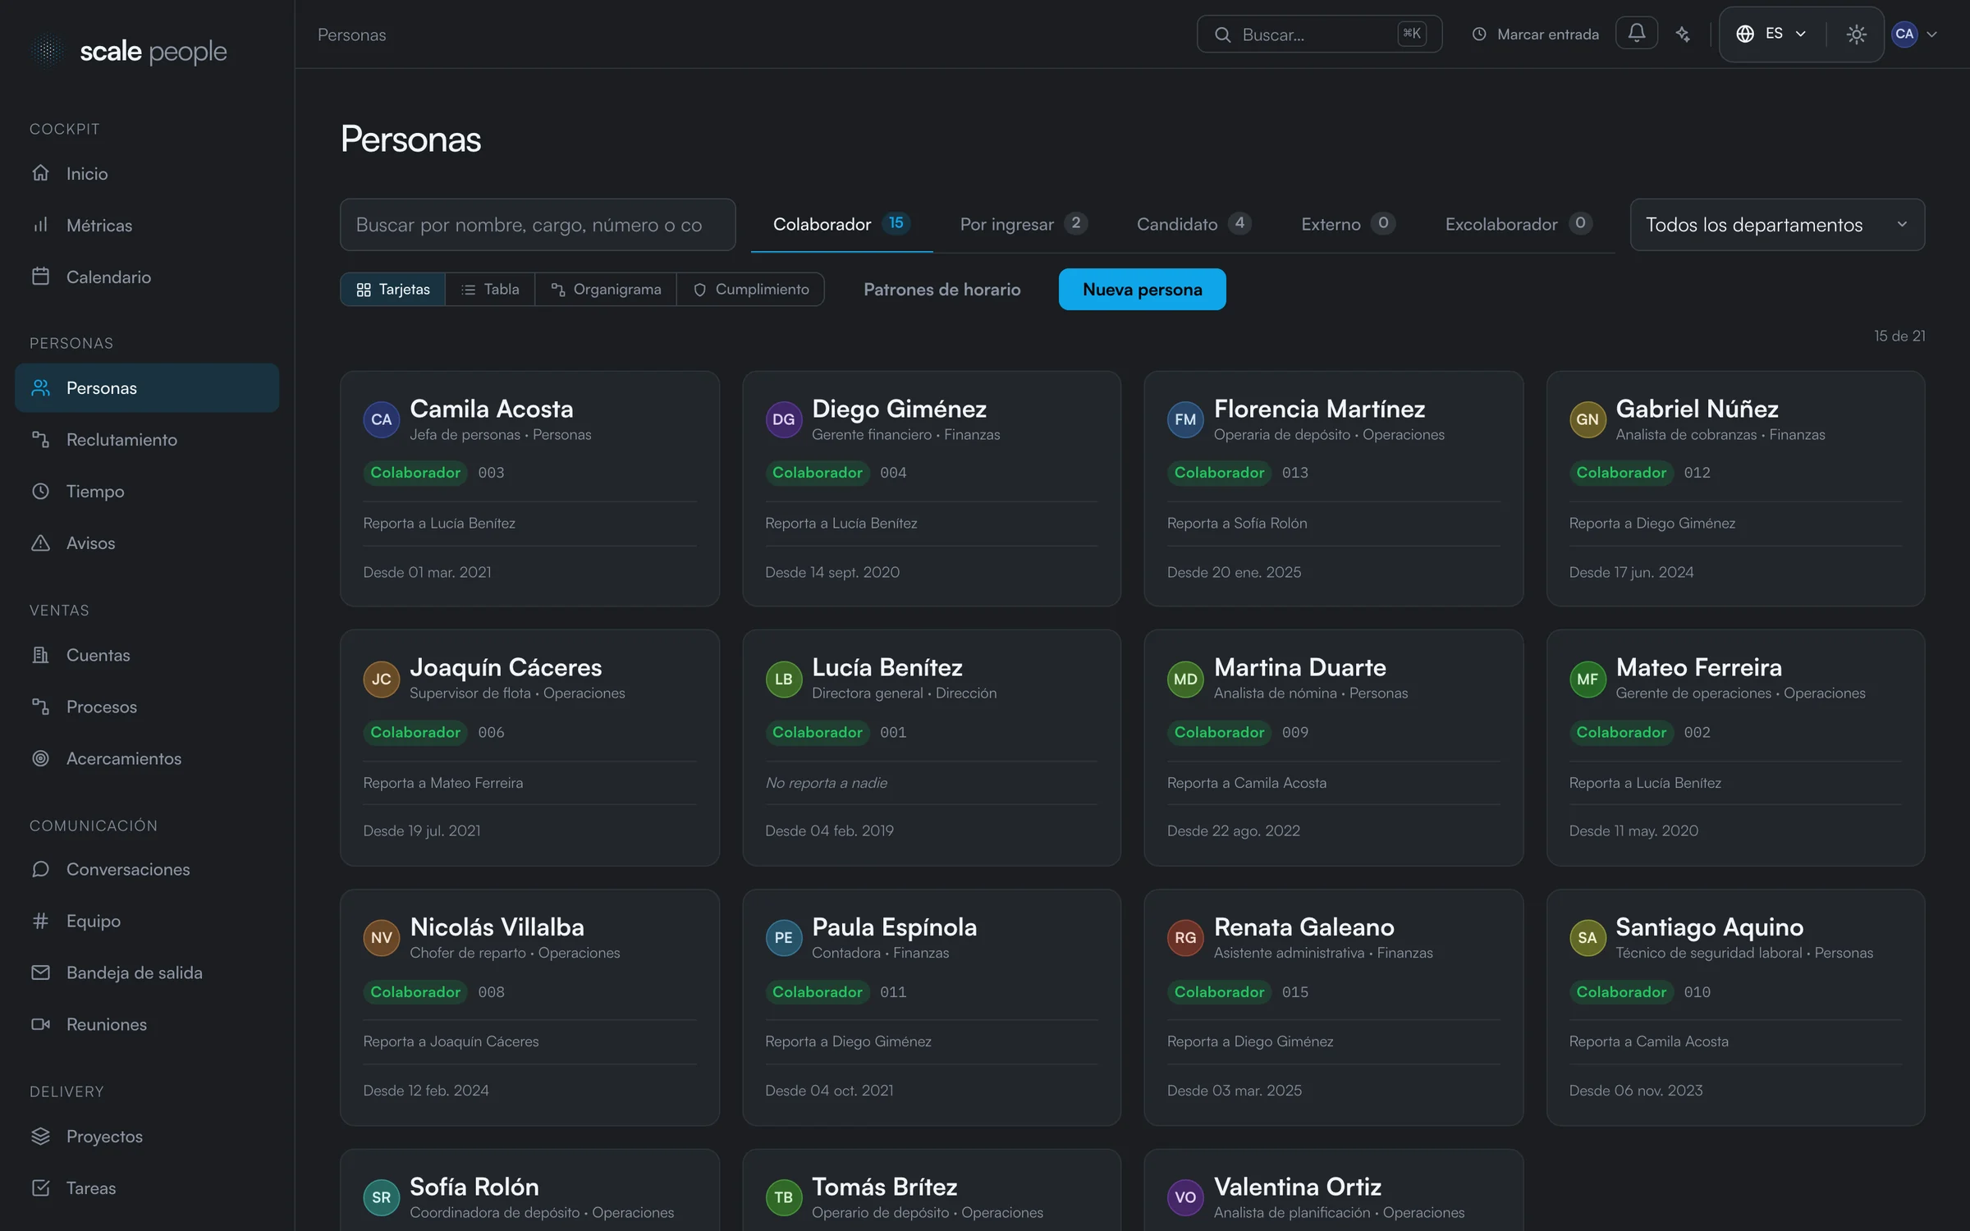Click the Nueva persona button
This screenshot has height=1231, width=1970.
click(x=1142, y=289)
